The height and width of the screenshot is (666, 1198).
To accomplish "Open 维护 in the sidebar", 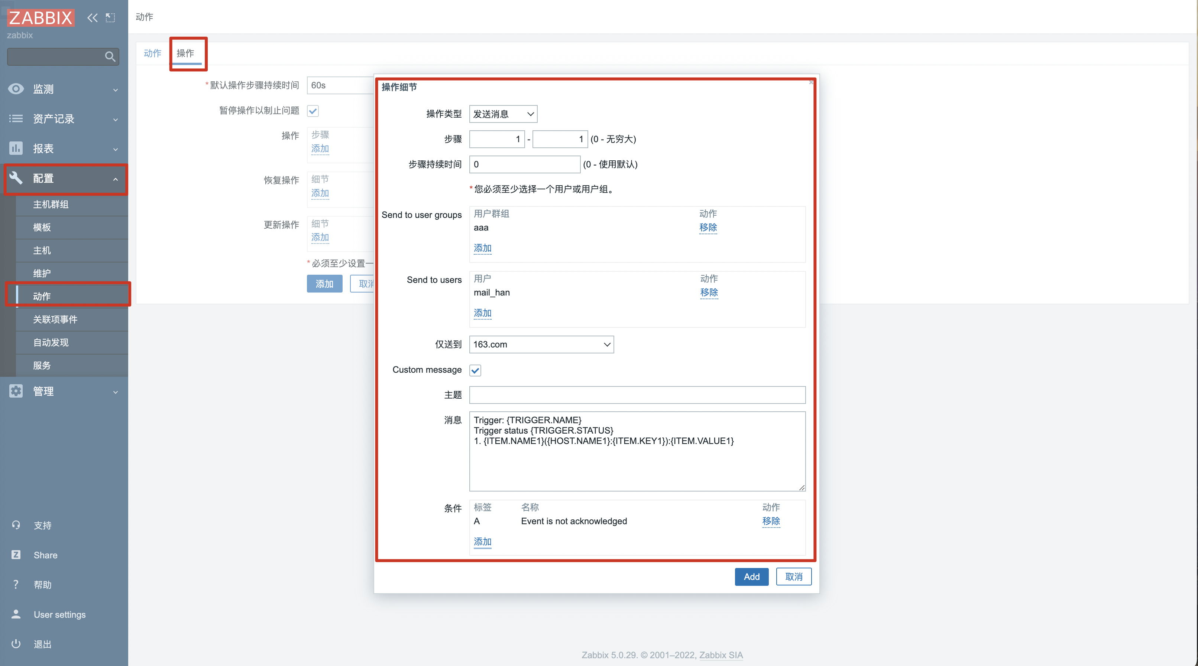I will tap(72, 273).
